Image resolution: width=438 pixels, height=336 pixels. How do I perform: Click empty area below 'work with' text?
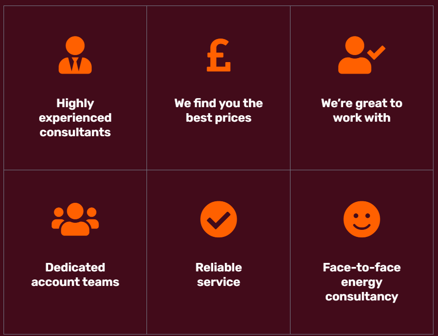click(x=361, y=146)
